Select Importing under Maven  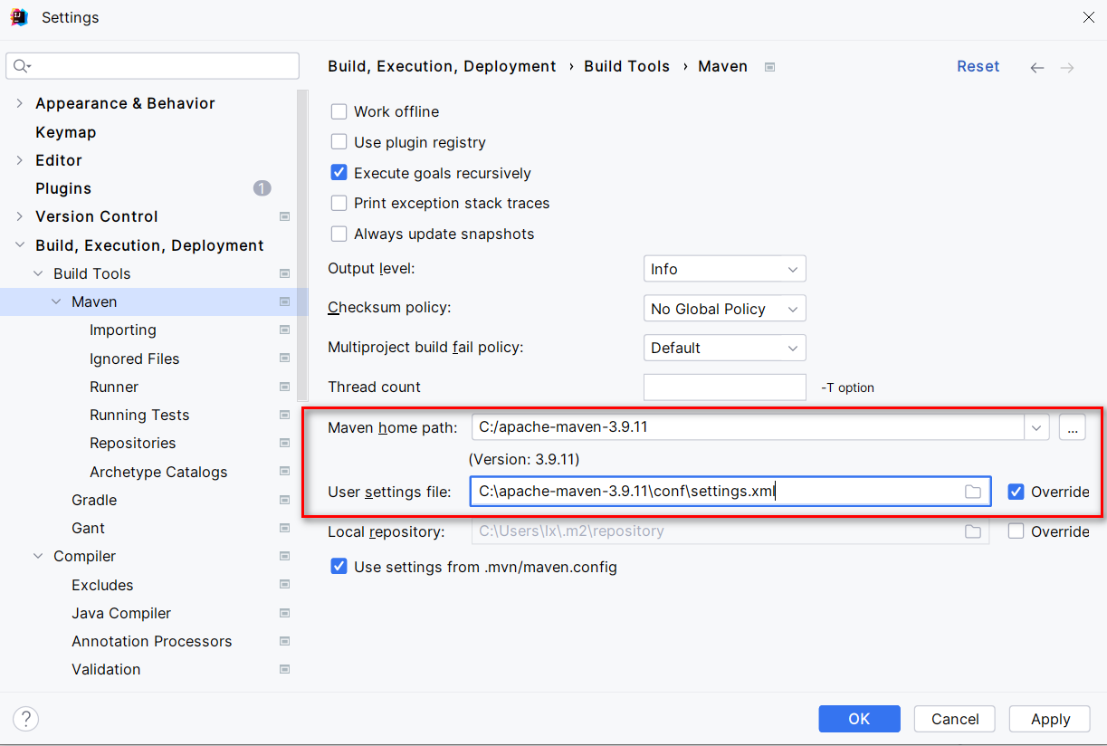point(123,330)
